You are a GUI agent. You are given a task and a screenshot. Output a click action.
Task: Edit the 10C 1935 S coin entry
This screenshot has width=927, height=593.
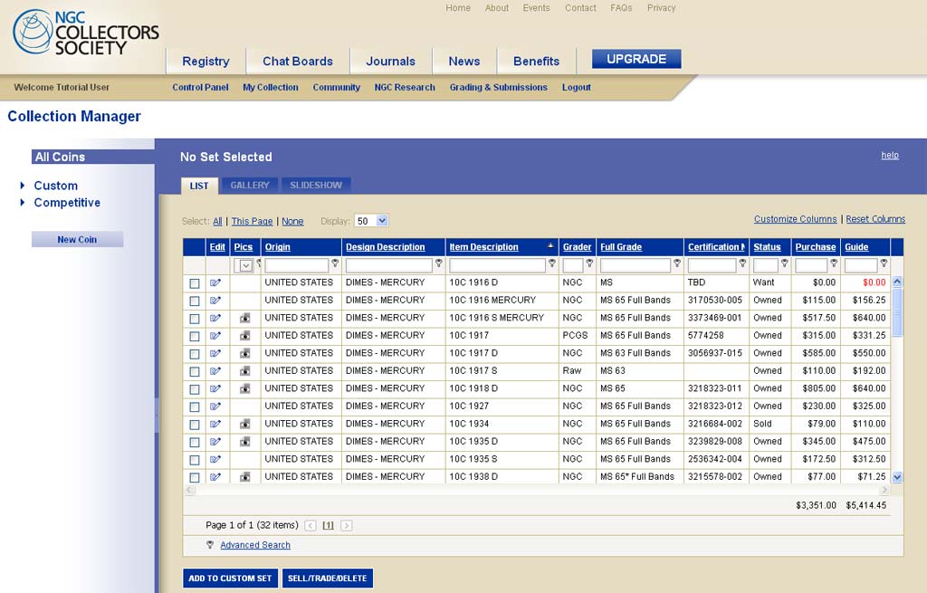point(215,459)
